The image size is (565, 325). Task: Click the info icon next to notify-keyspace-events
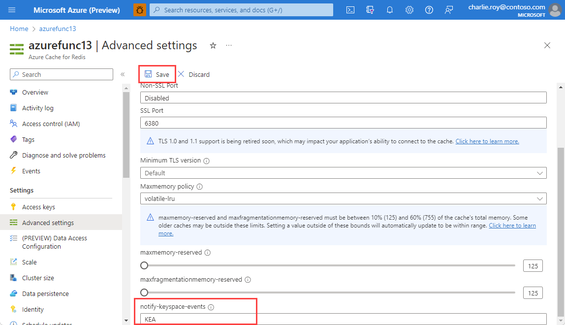(x=211, y=307)
